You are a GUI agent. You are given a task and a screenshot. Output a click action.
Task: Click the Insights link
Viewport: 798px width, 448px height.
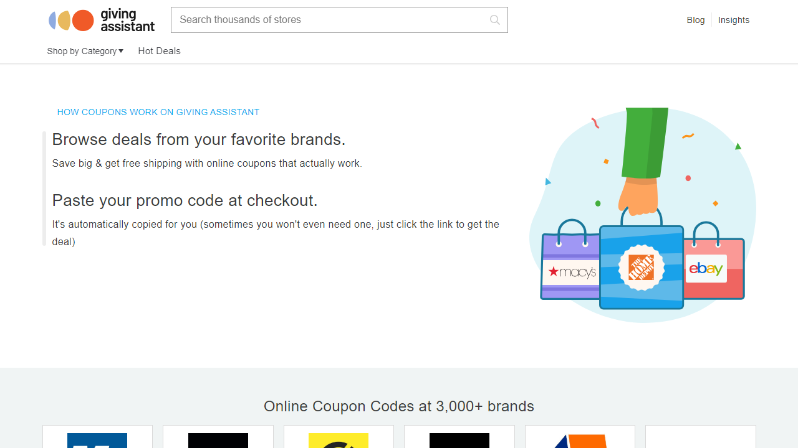tap(733, 20)
